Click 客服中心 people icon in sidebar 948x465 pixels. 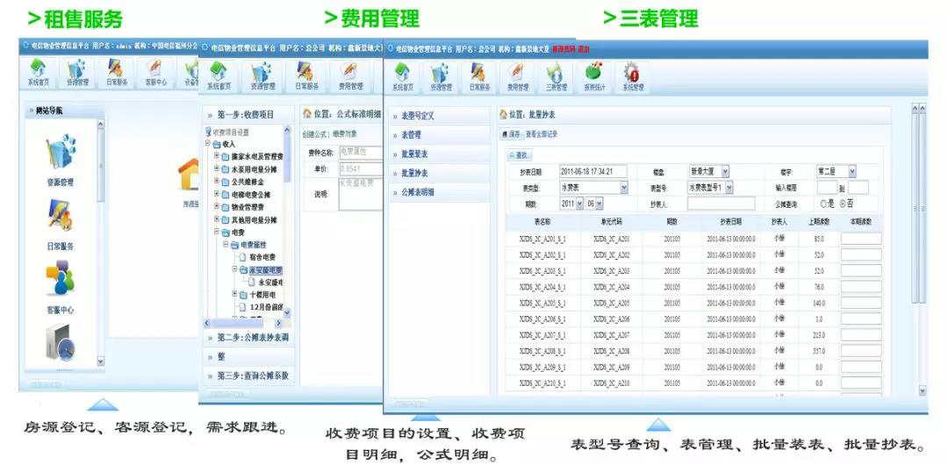(61, 287)
